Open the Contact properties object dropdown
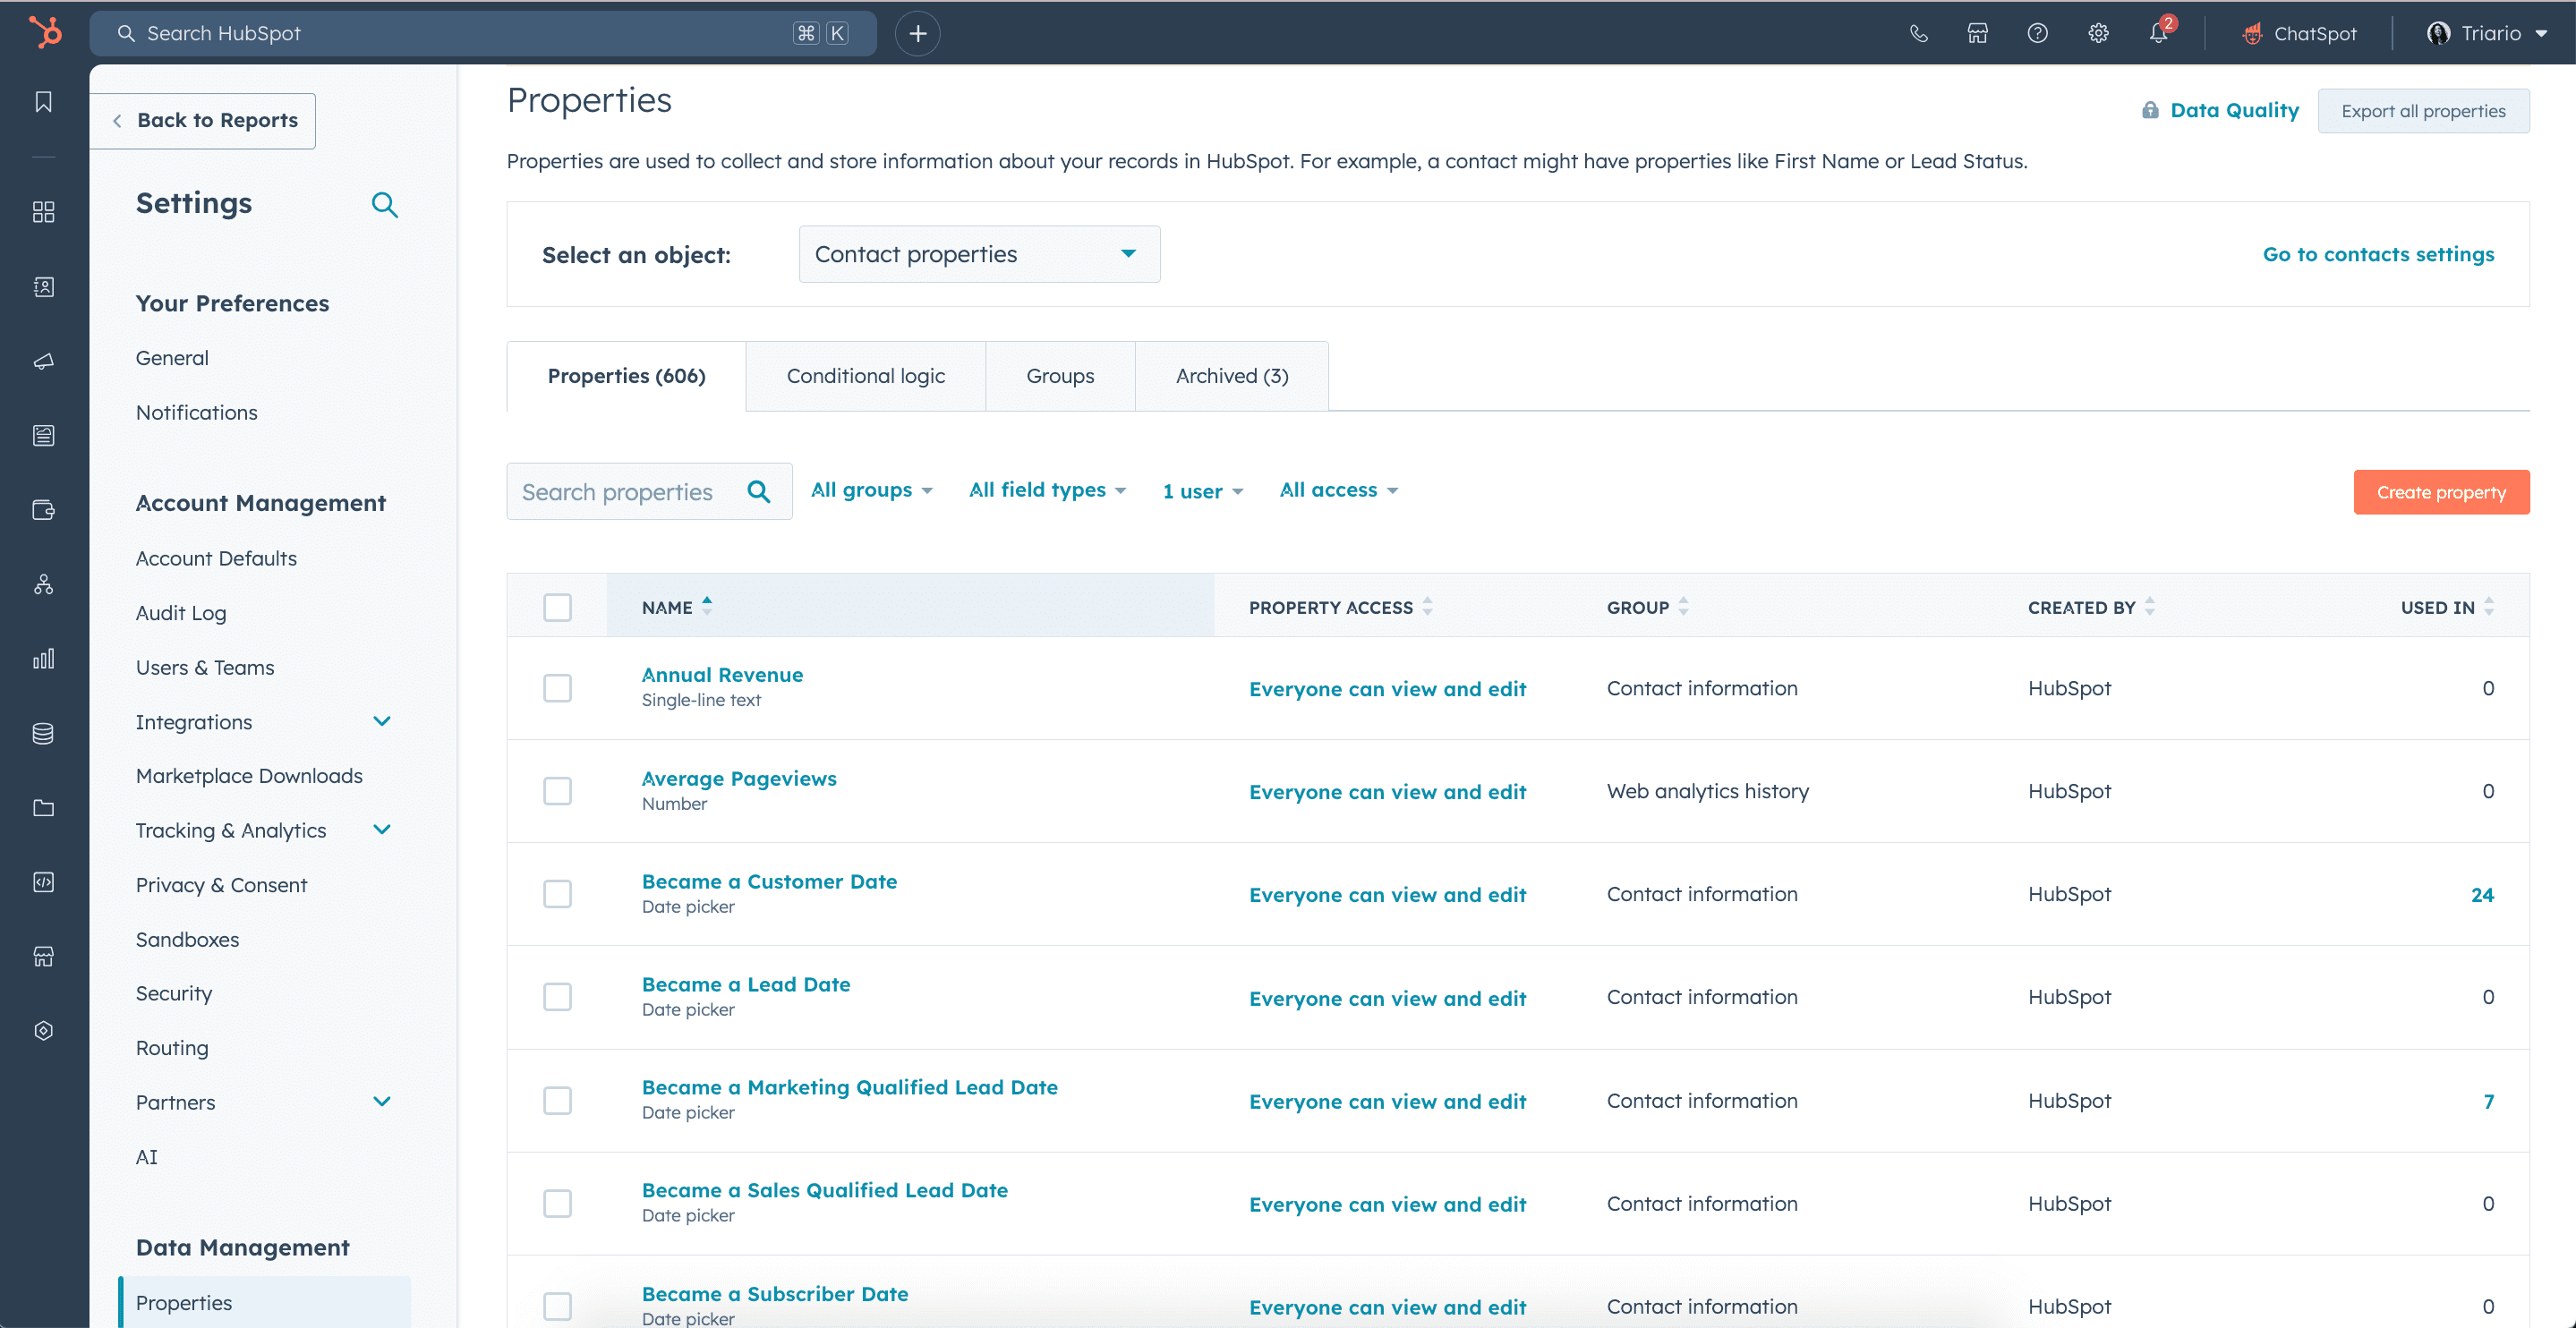 coord(979,254)
